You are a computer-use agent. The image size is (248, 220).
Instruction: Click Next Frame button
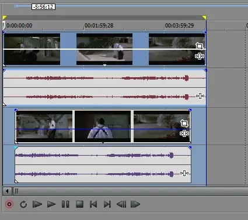click(135, 204)
